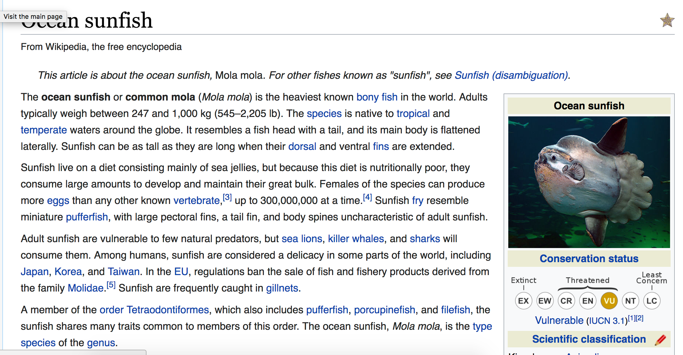Open the Sunfish (disambiguation) link

point(512,75)
